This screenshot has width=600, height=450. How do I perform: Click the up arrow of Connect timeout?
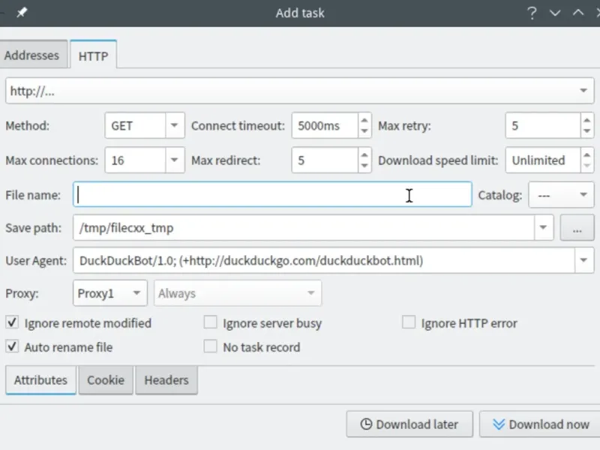tap(364, 120)
